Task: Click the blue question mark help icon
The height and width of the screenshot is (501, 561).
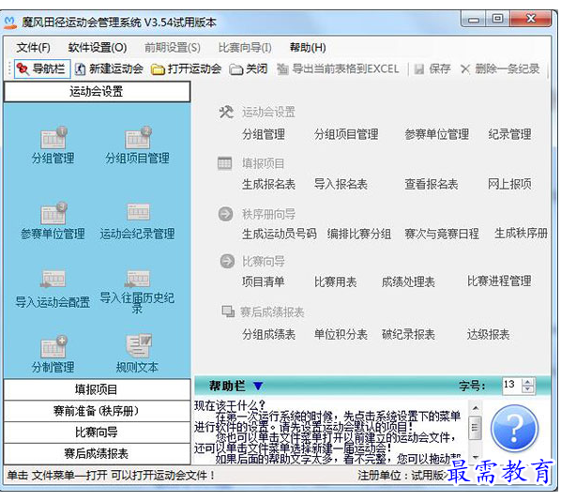Action: pyautogui.click(x=514, y=428)
